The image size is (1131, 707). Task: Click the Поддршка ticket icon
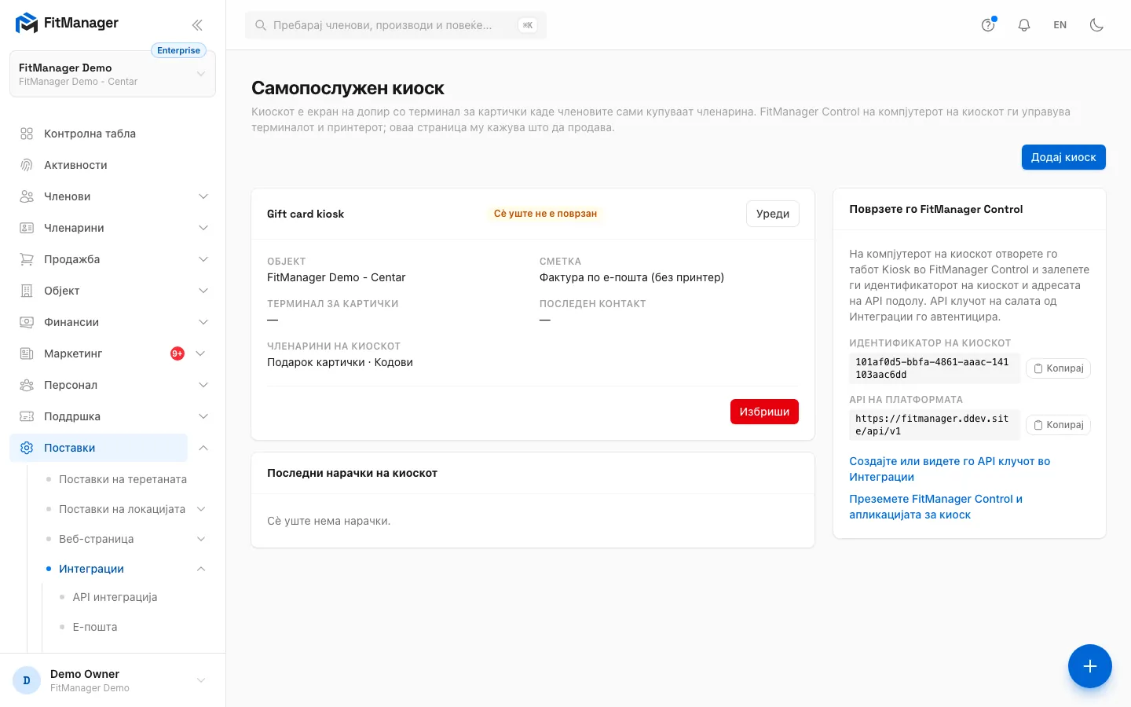coord(27,416)
